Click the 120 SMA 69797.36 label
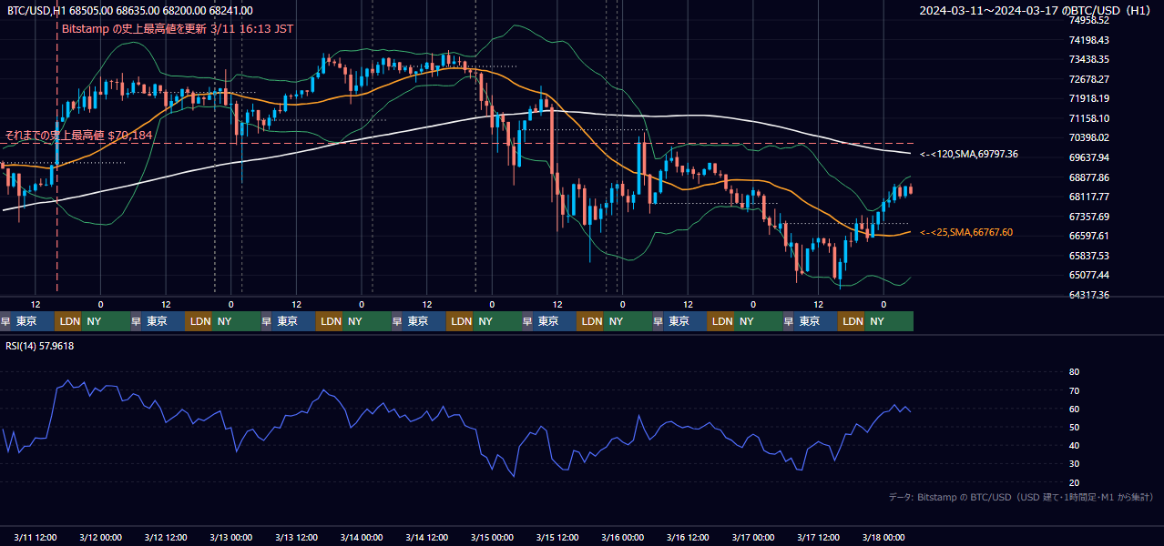 969,155
